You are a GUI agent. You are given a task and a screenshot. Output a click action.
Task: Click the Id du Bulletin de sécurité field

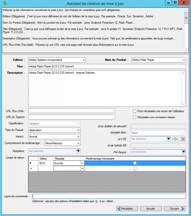point(158,126)
